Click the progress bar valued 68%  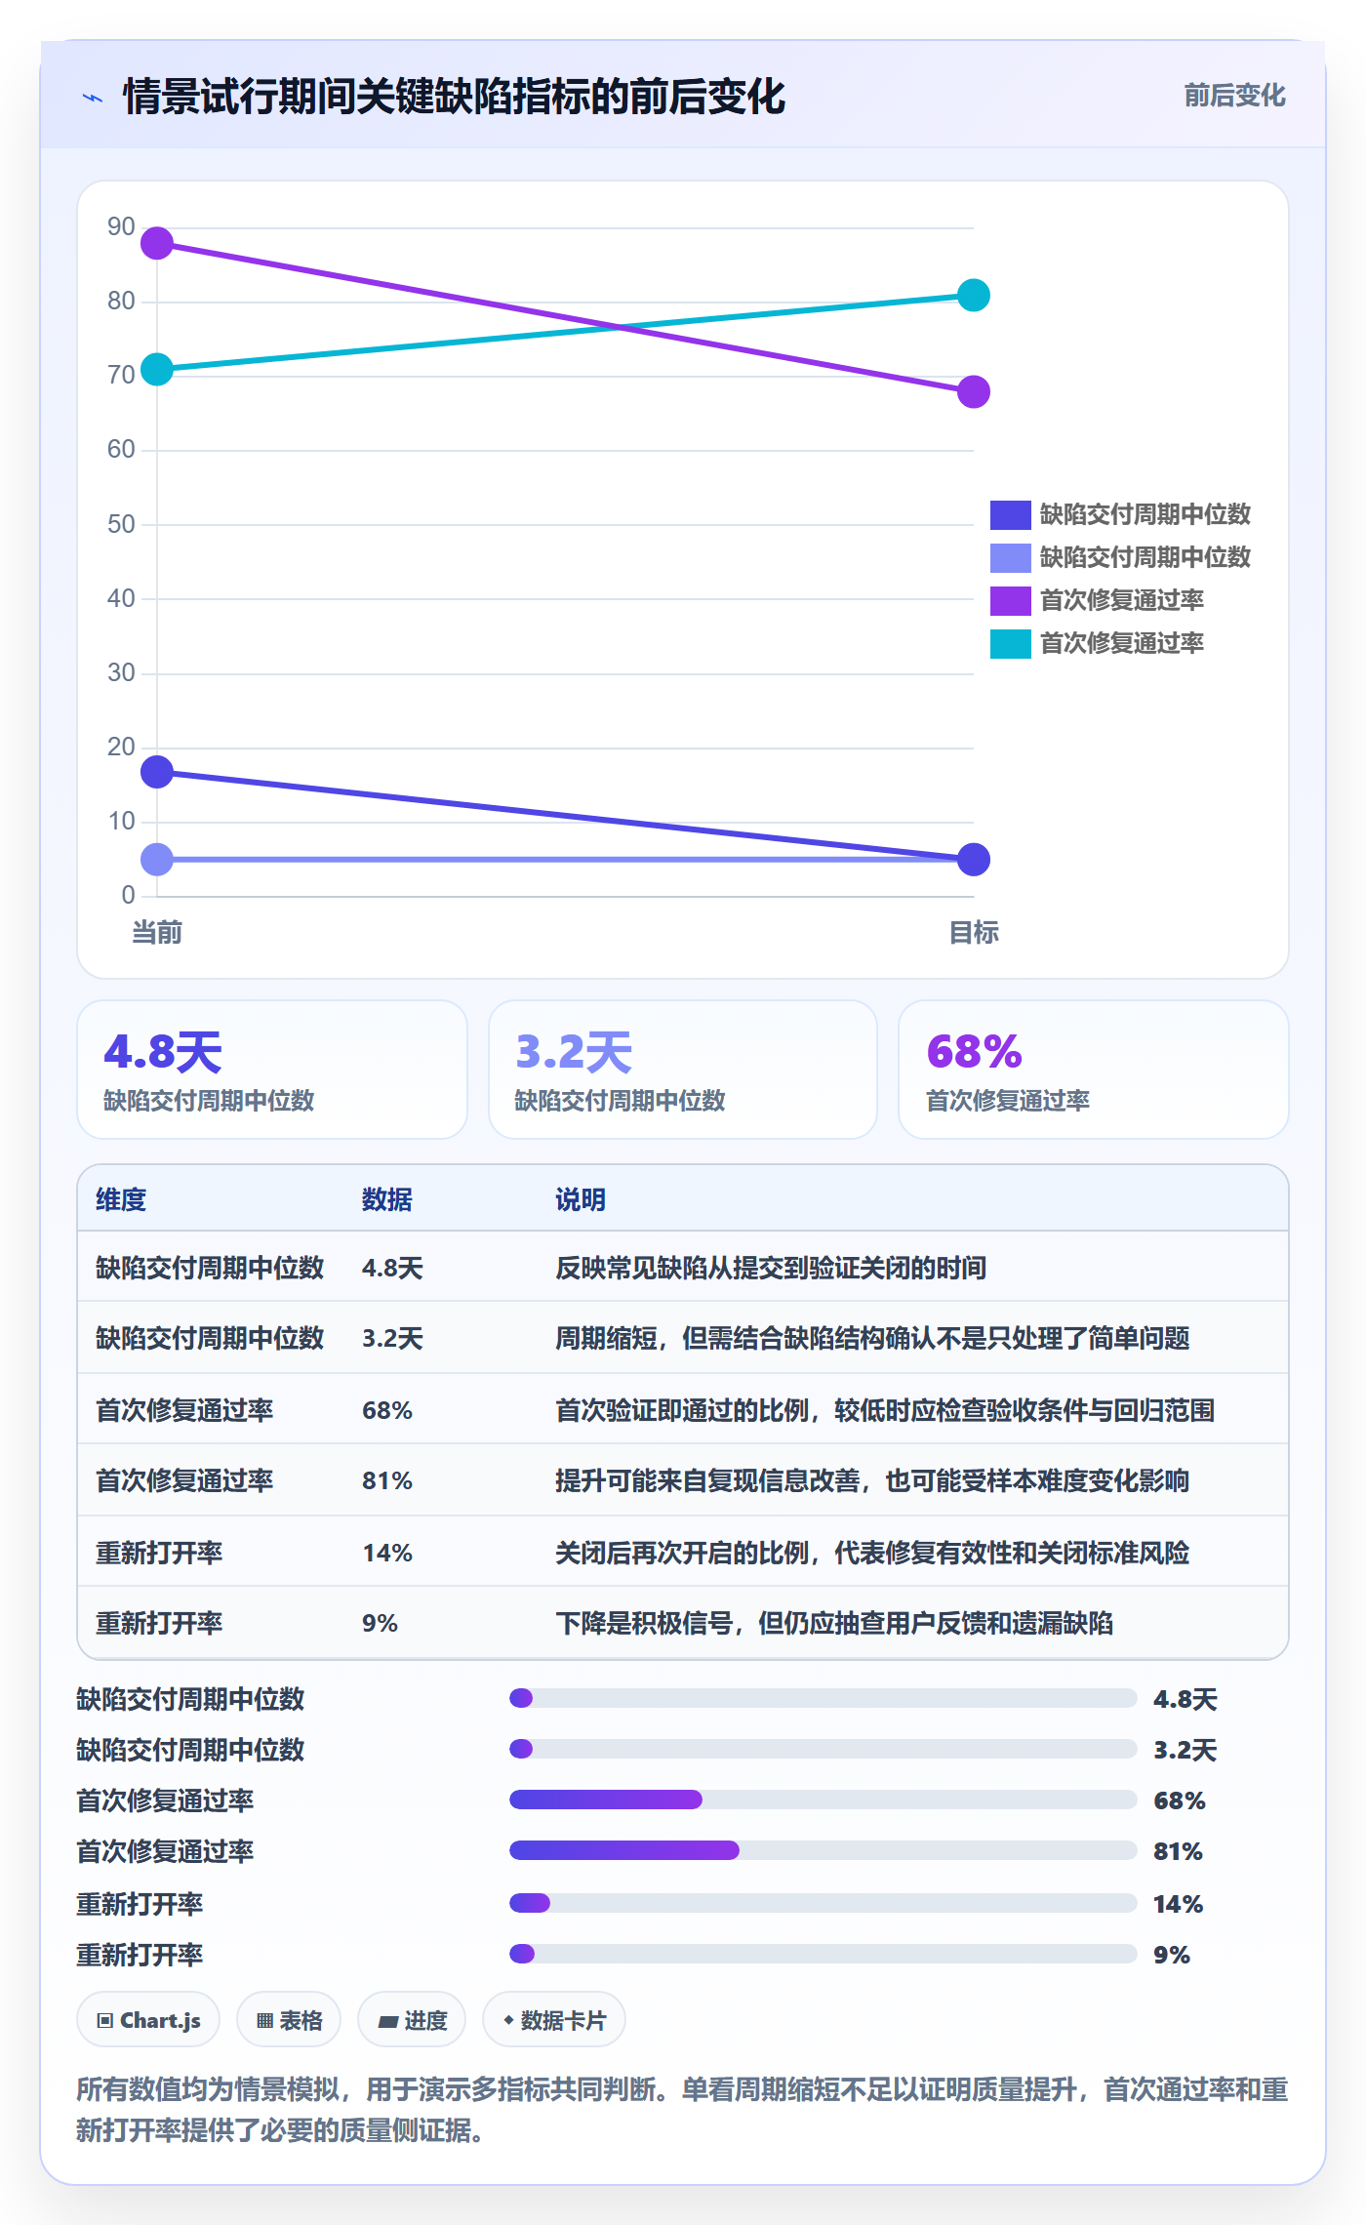(824, 1800)
